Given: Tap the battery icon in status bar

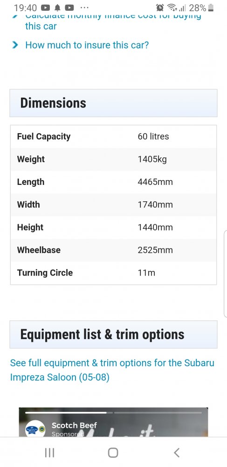Looking at the screenshot, I should (211, 8).
